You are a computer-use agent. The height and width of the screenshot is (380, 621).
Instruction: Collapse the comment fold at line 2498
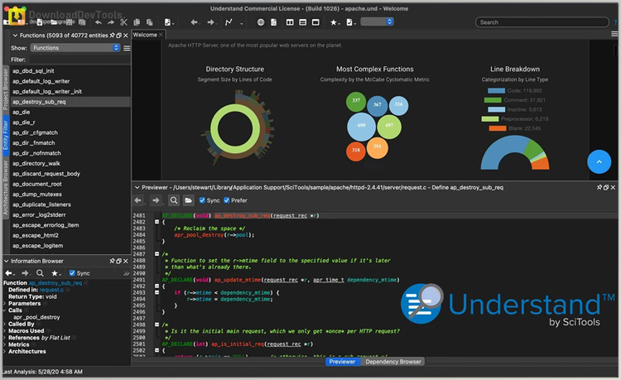tap(156, 325)
